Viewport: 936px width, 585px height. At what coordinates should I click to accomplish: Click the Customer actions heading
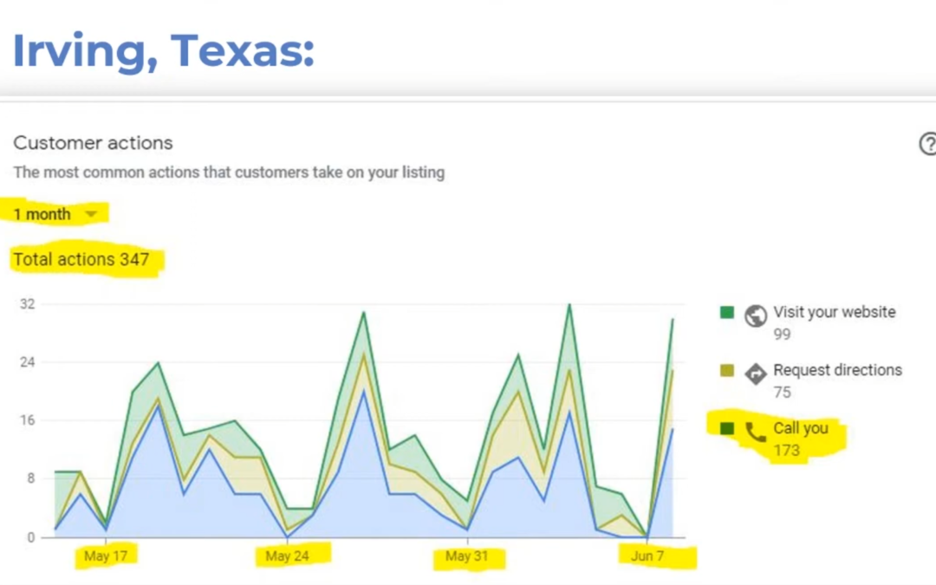point(93,143)
